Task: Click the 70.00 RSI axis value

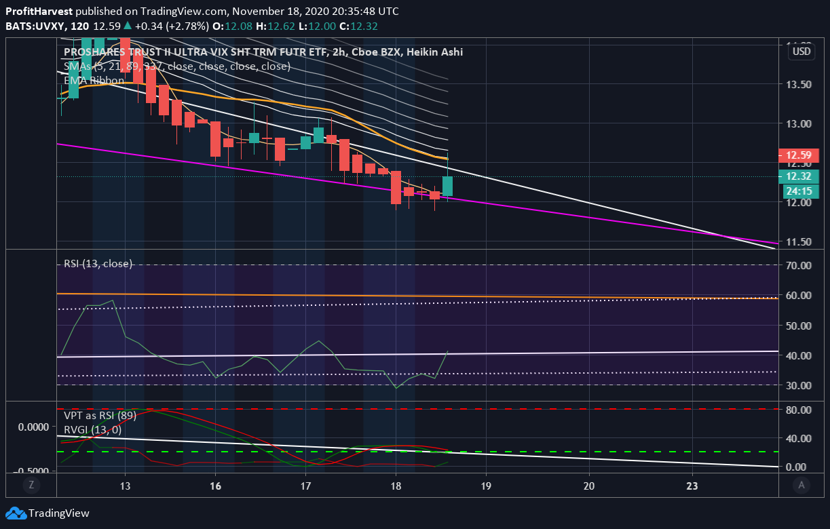Action: point(799,265)
